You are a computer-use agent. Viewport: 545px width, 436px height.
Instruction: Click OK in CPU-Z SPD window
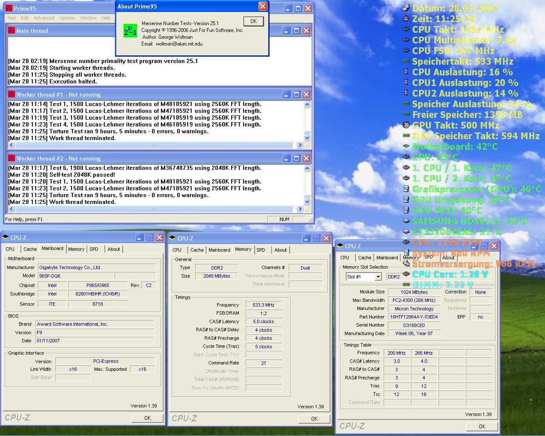[x=482, y=427]
